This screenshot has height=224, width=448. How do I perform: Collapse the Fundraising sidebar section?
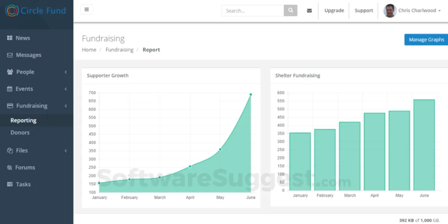tap(32, 106)
